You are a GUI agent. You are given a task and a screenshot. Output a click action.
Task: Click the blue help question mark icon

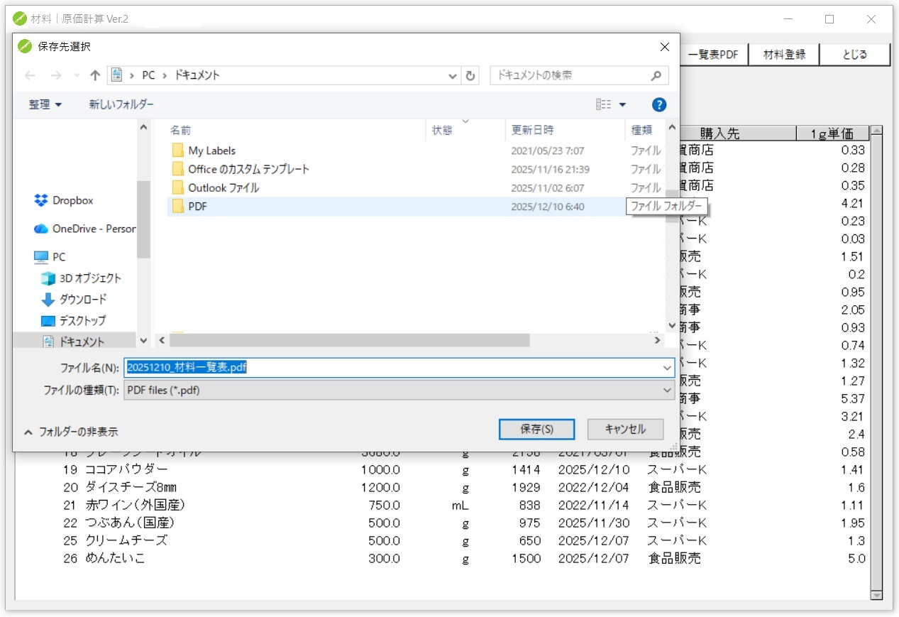[x=658, y=105]
